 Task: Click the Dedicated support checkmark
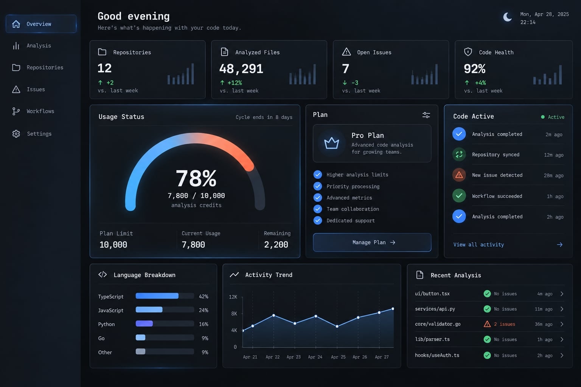point(318,220)
